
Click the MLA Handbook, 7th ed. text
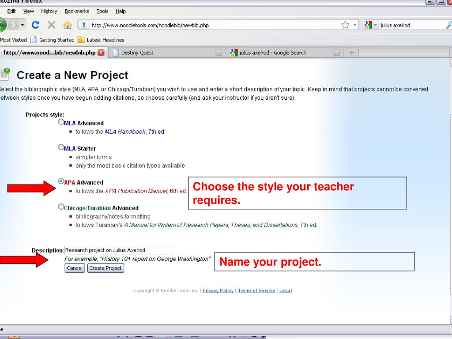[x=135, y=132]
